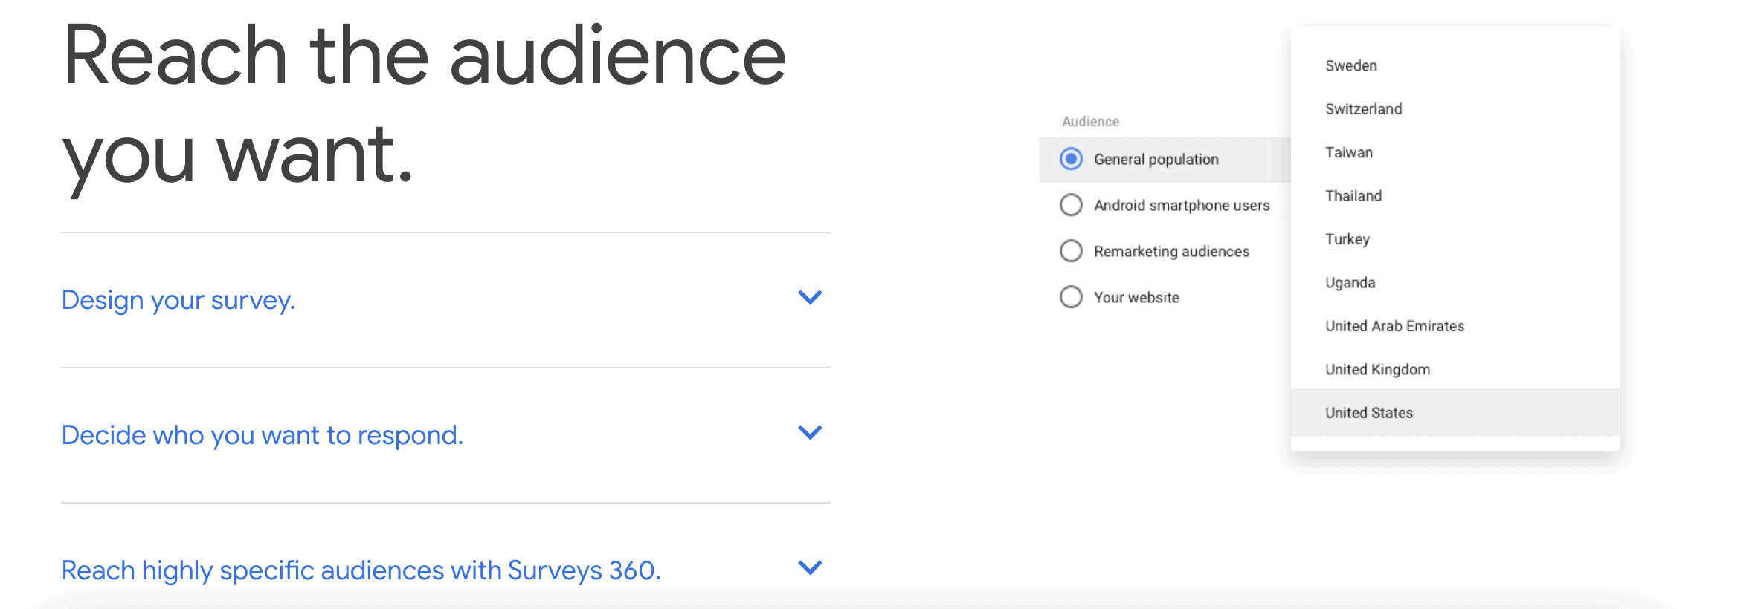The width and height of the screenshot is (1755, 609).
Task: Select Turkey from the country menu
Action: pyautogui.click(x=1347, y=239)
